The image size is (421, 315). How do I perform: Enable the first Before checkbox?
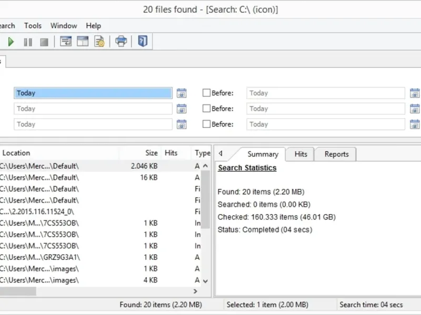coord(207,93)
